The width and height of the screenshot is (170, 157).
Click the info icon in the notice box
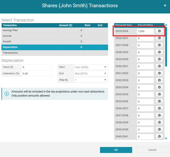point(7,94)
